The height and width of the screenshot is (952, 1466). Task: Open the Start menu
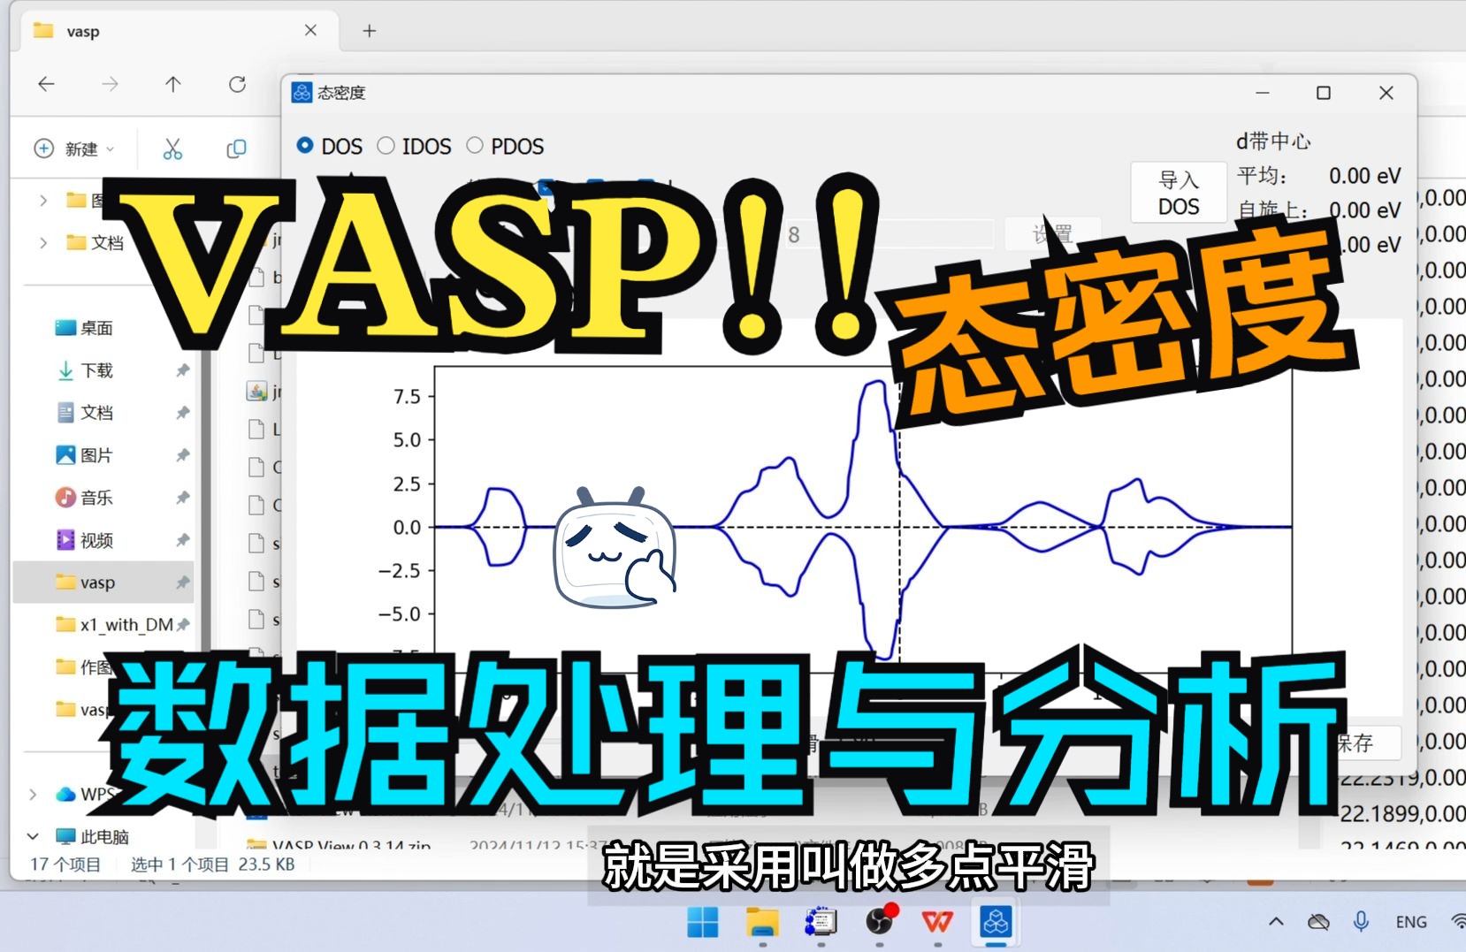pos(702,922)
